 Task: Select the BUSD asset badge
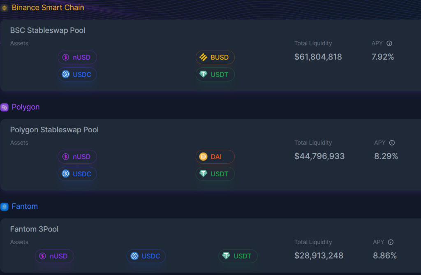tap(215, 57)
